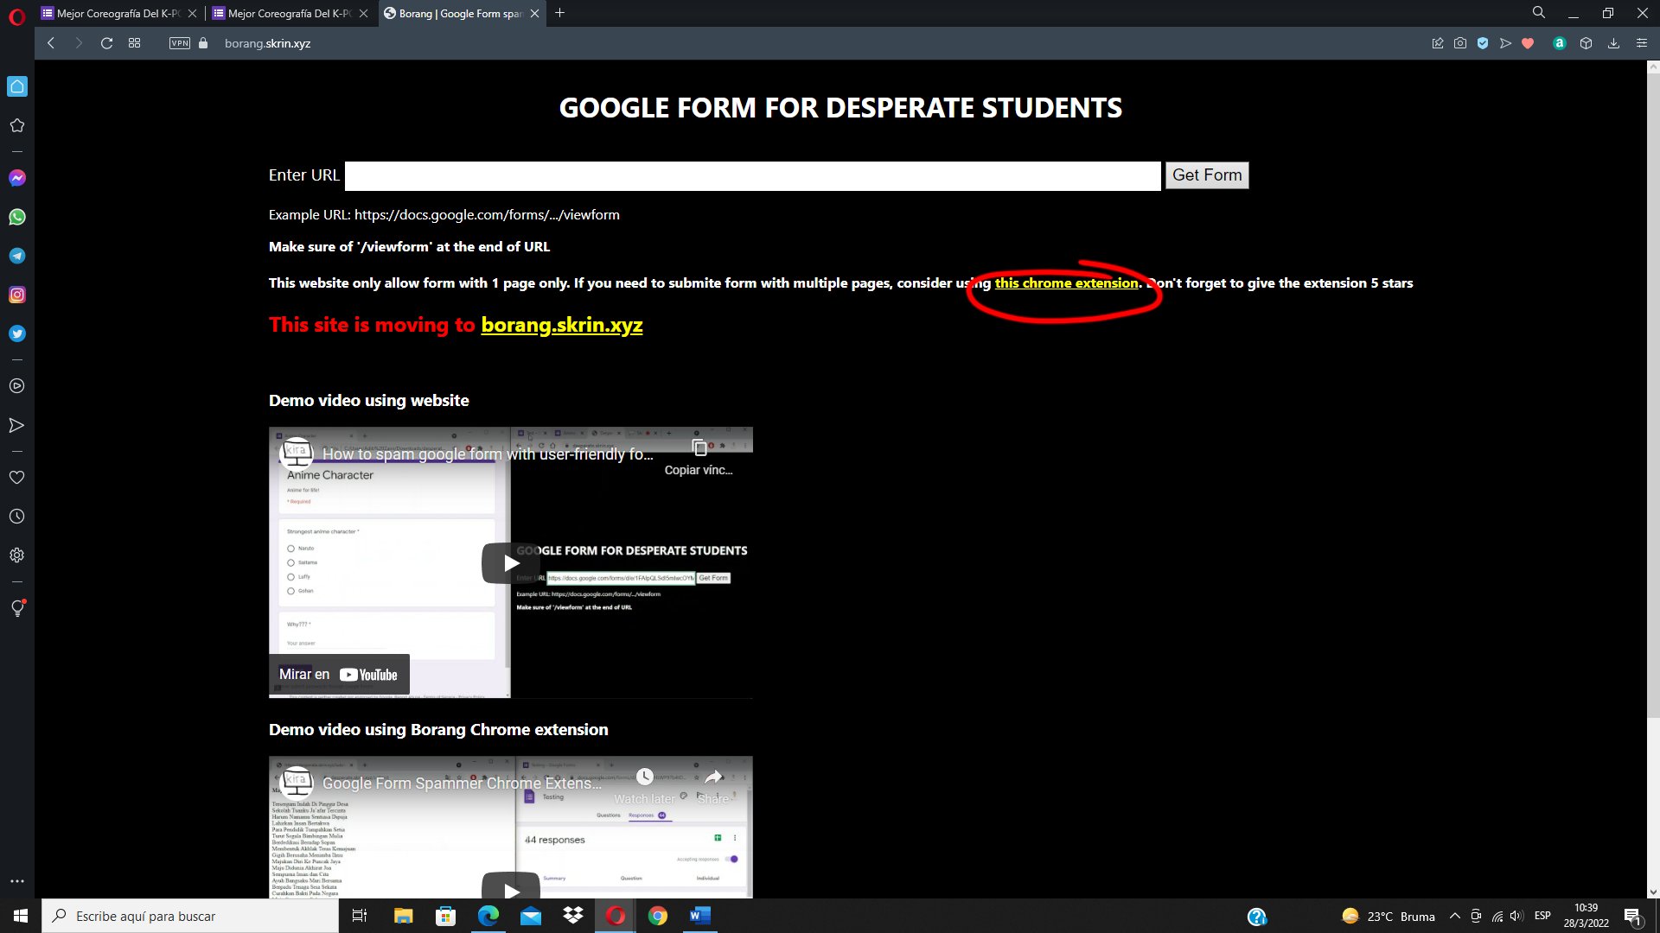Screen dimensions: 1660x933
Task: Click the snapshot camera icon
Action: pyautogui.click(x=1460, y=43)
